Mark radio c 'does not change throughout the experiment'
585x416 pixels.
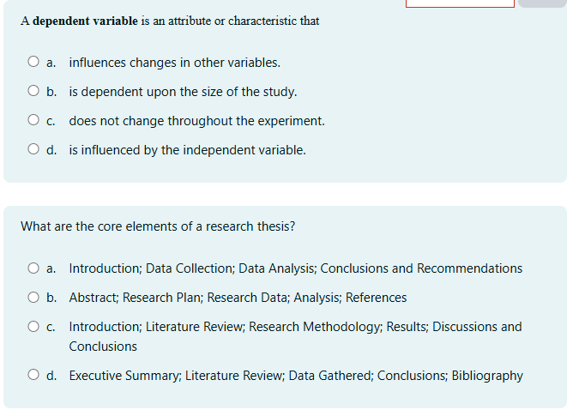pos(33,121)
